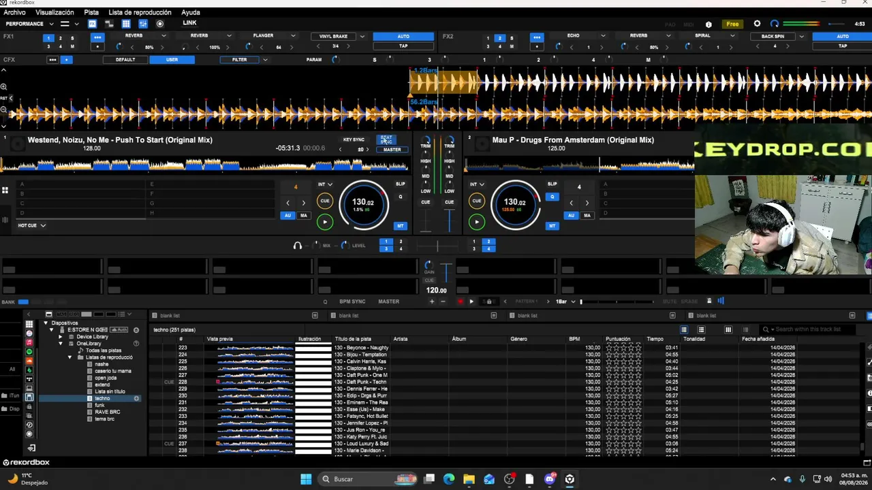Toggle master tempo MT on deck 2
Screen dimensions: 872x490
click(x=552, y=226)
